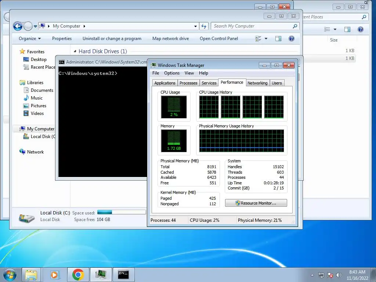Click Help icon in background window

[361, 29]
